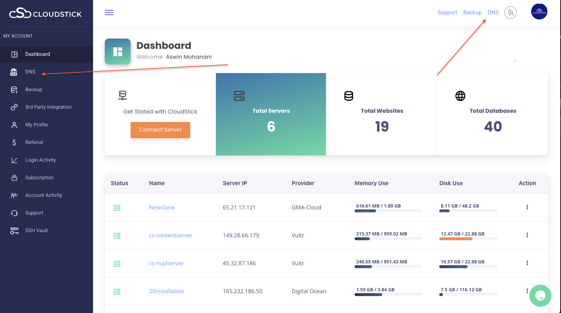
Task: Open the three-dot menu for Newclone
Action: click(x=527, y=207)
